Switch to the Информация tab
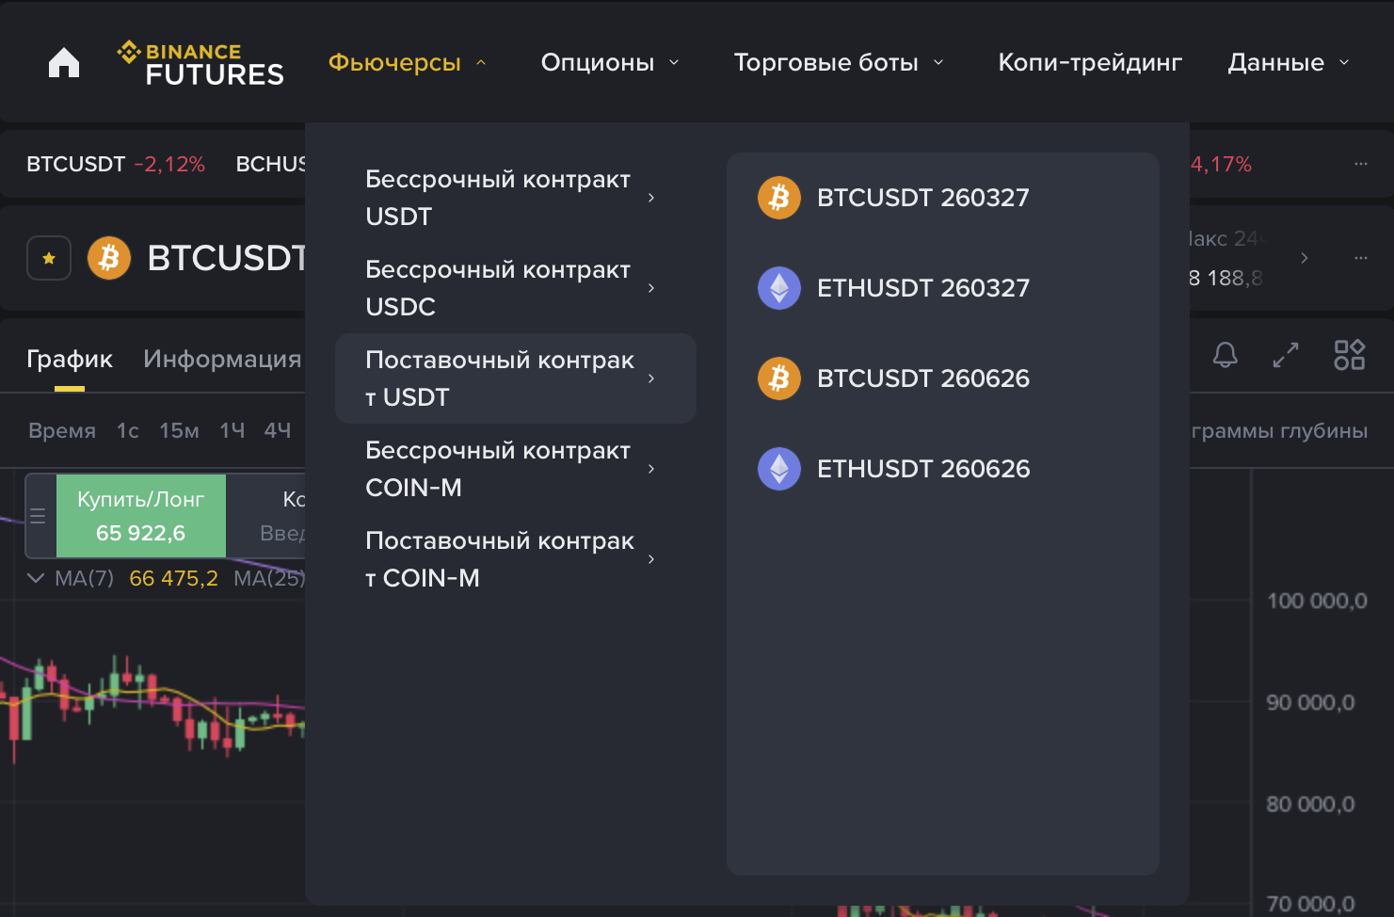Image resolution: width=1394 pixels, height=917 pixels. (x=221, y=359)
